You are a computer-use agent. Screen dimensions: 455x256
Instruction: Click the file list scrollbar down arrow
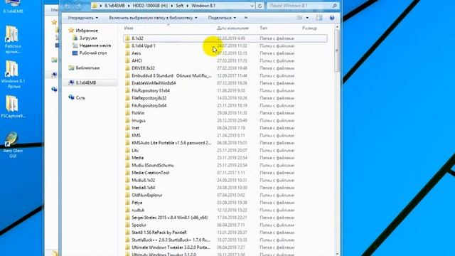point(337,254)
